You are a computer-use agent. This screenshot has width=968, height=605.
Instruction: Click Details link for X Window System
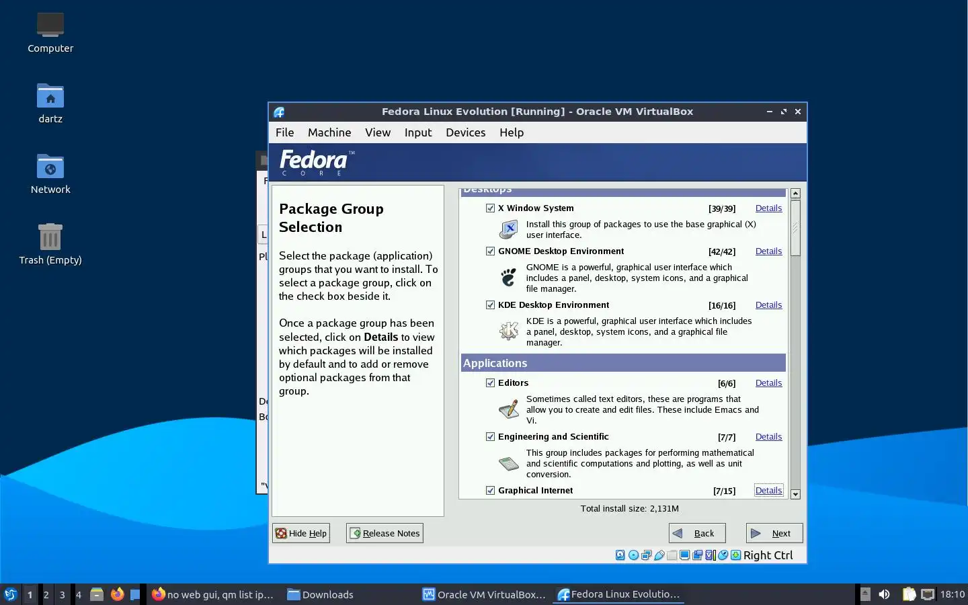point(768,208)
